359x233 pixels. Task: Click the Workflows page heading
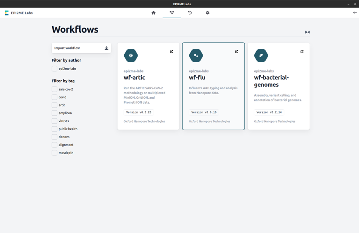pyautogui.click(x=75, y=29)
